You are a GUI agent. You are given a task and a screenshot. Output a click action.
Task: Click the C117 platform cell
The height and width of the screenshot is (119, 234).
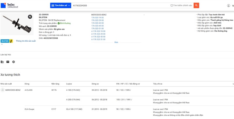54,109
